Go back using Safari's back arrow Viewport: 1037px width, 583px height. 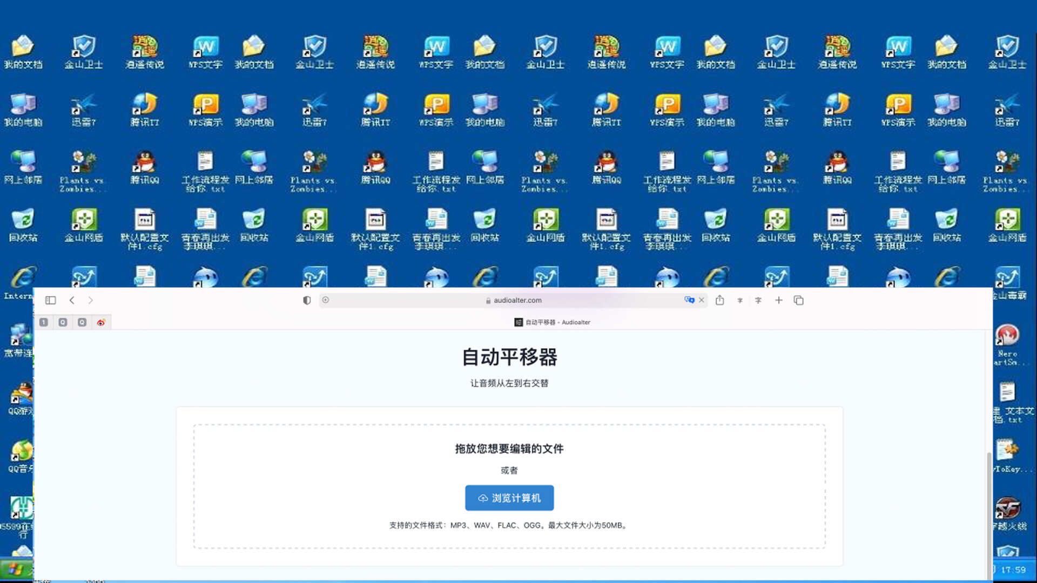[72, 300]
